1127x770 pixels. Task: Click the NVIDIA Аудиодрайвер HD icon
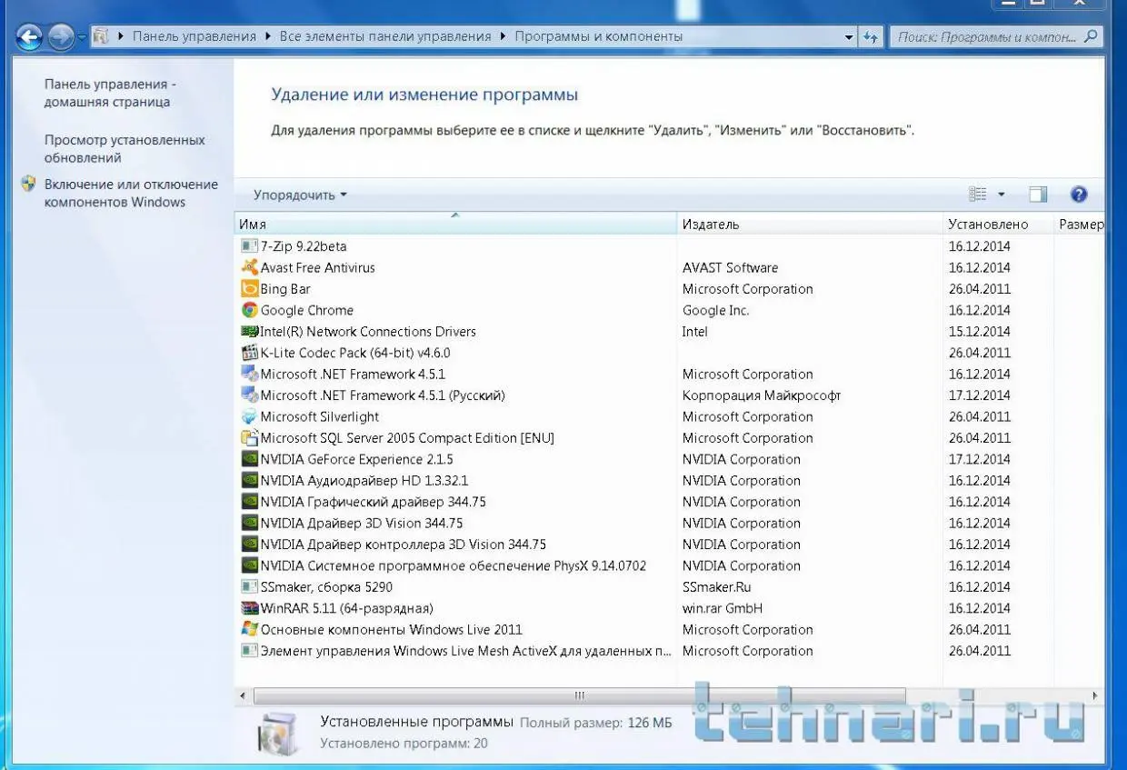coord(249,481)
